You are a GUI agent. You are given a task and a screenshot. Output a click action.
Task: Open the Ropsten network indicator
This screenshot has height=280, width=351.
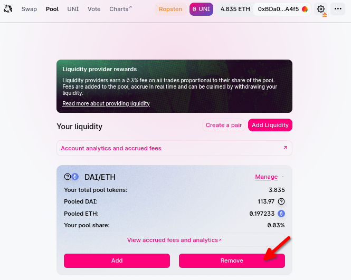170,9
